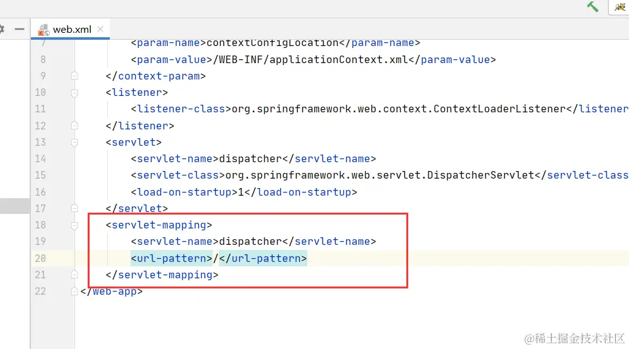Select the web.xml editor tab
This screenshot has width=629, height=349.
tap(70, 29)
